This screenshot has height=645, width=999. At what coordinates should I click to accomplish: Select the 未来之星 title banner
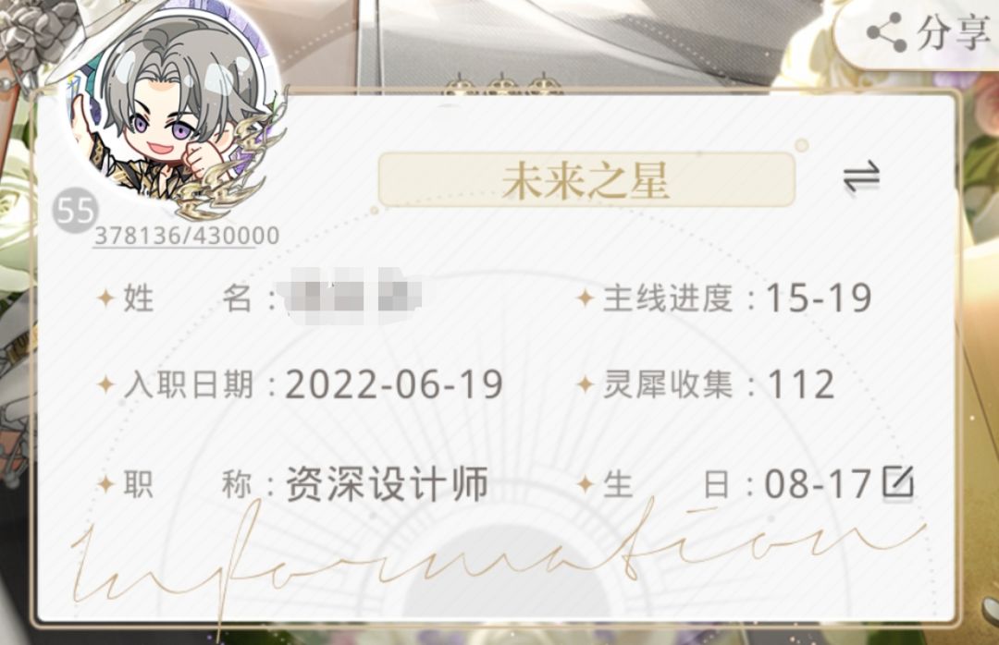(586, 179)
